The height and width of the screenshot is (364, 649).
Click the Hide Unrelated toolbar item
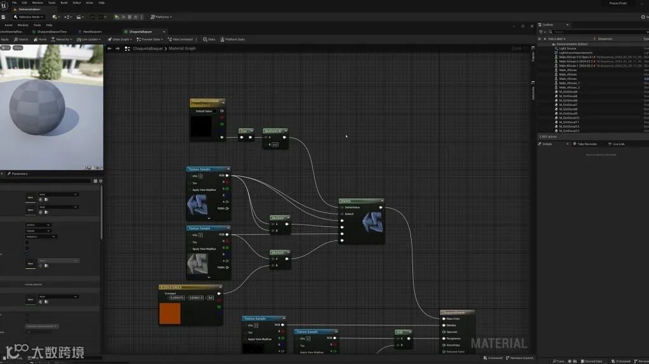[x=180, y=39]
